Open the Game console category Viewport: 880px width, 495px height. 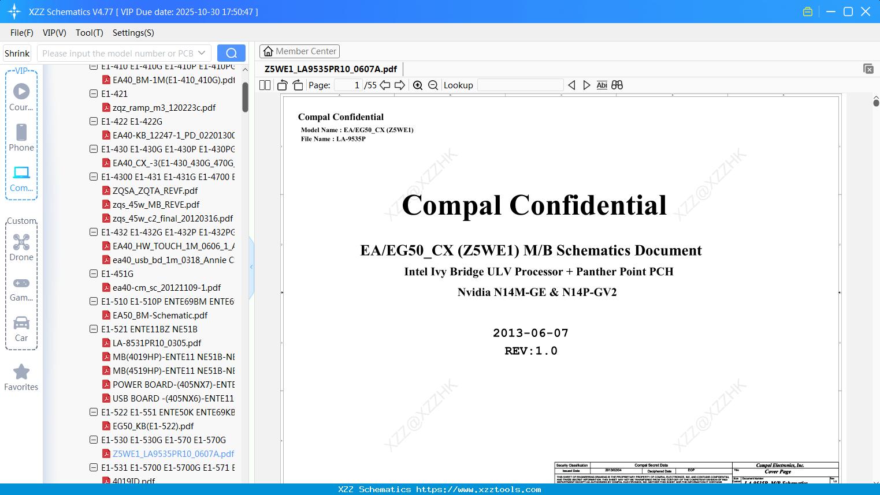(x=21, y=288)
